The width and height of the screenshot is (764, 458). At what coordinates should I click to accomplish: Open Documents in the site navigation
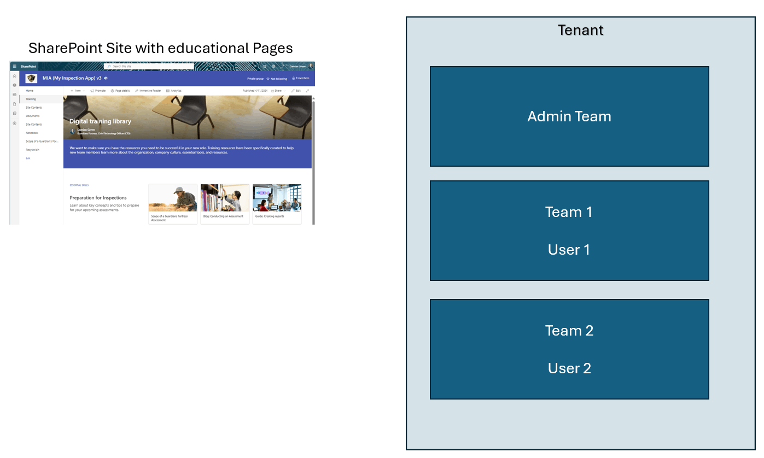point(33,116)
